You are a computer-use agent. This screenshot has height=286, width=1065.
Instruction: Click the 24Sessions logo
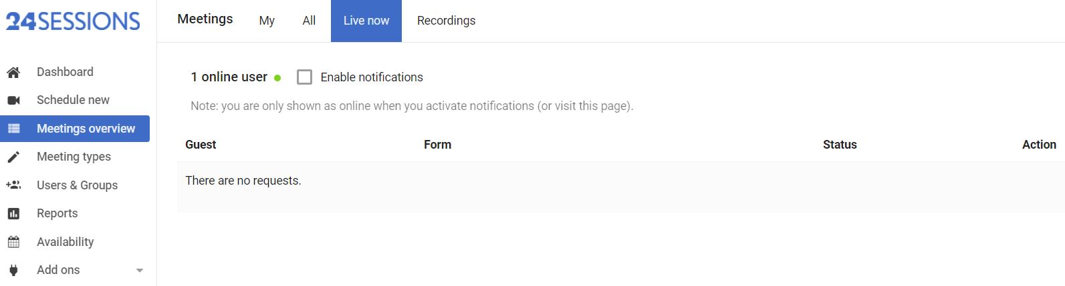[73, 21]
